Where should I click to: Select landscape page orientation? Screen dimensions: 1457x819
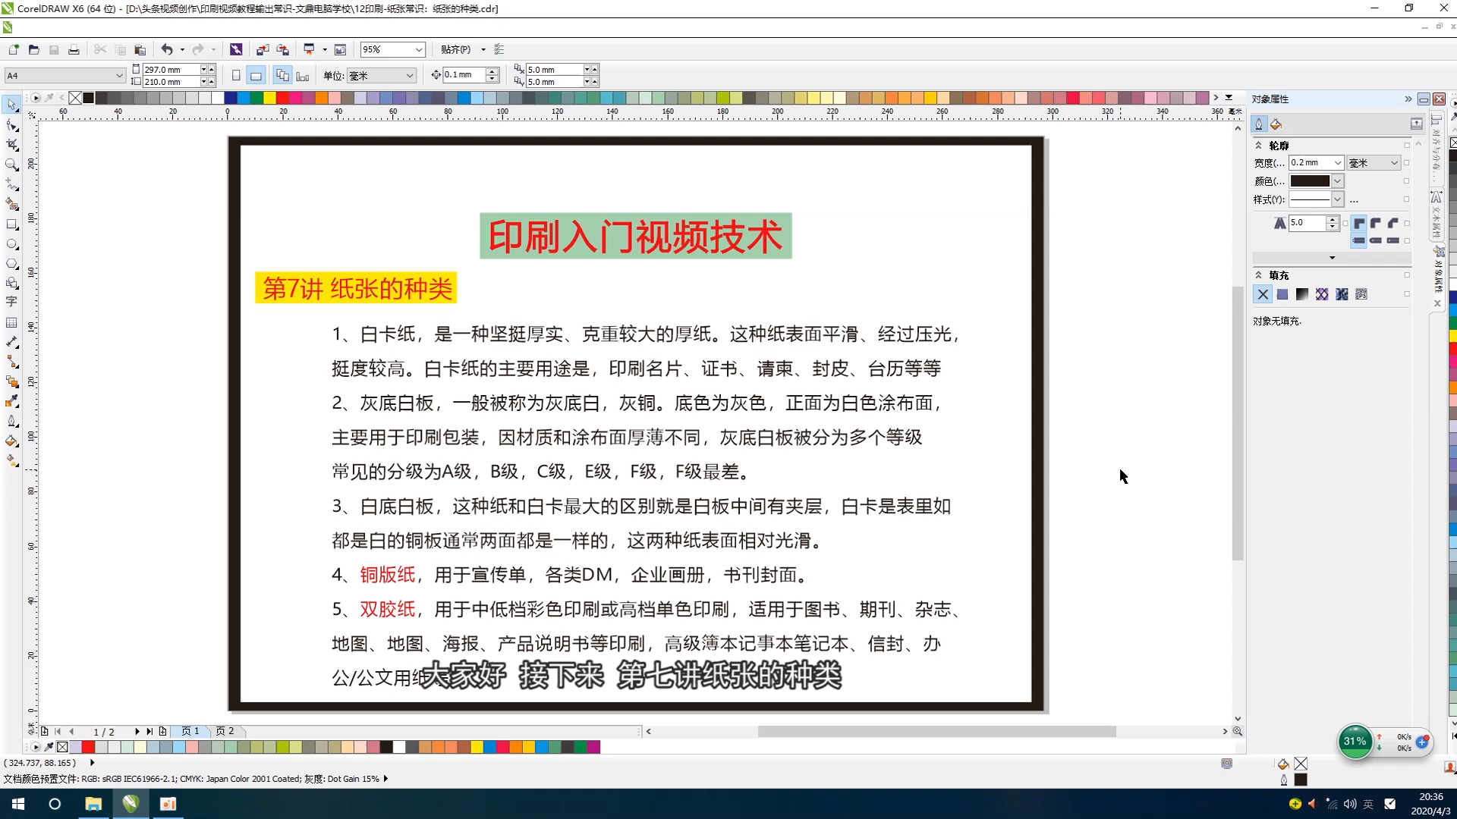point(256,75)
